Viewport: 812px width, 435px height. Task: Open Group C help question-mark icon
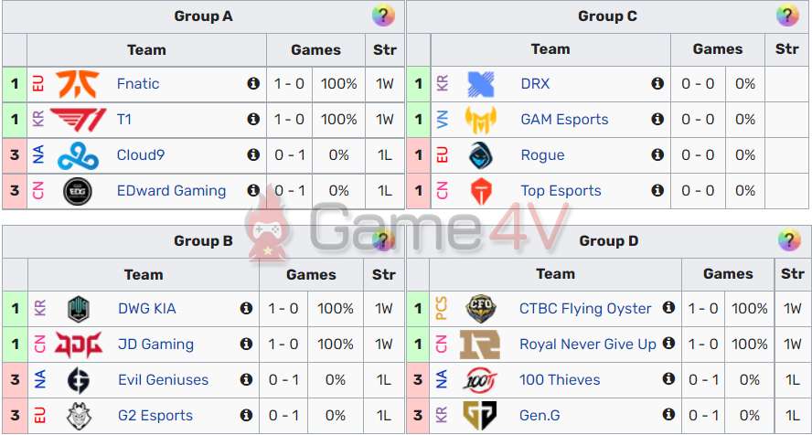point(787,16)
